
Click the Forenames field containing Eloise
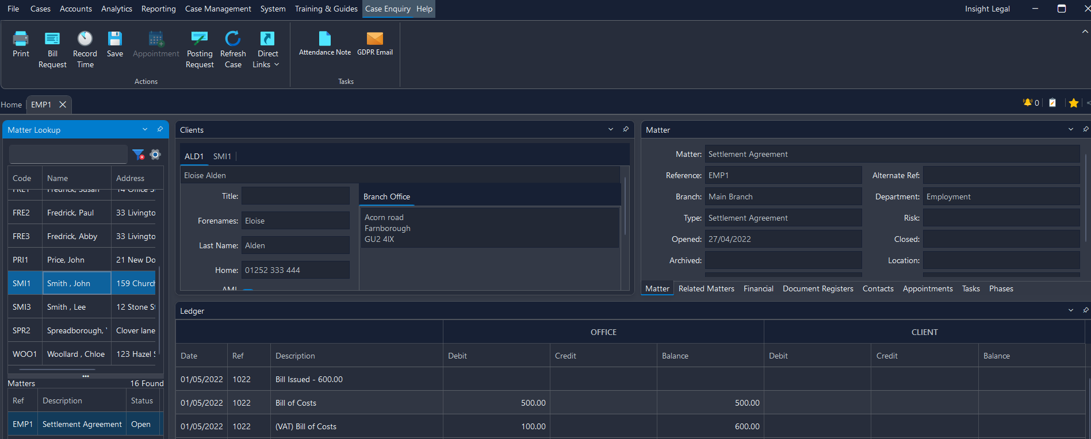tap(296, 221)
